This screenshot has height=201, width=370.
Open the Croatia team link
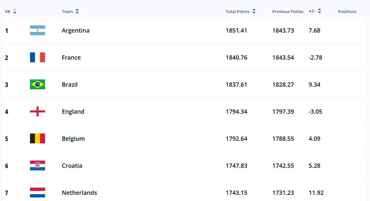point(72,165)
